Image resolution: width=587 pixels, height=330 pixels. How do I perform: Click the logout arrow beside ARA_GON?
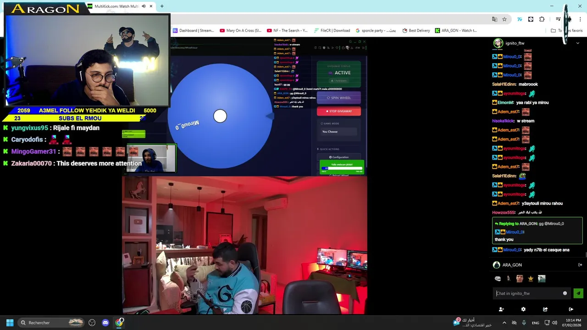point(580,265)
